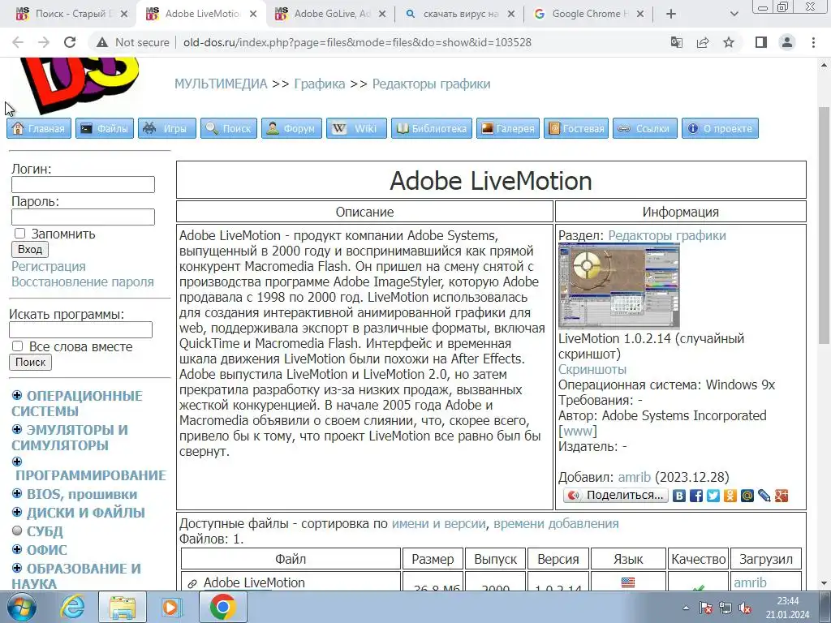Open the Гостевая menu button
The height and width of the screenshot is (623, 831).
click(576, 128)
